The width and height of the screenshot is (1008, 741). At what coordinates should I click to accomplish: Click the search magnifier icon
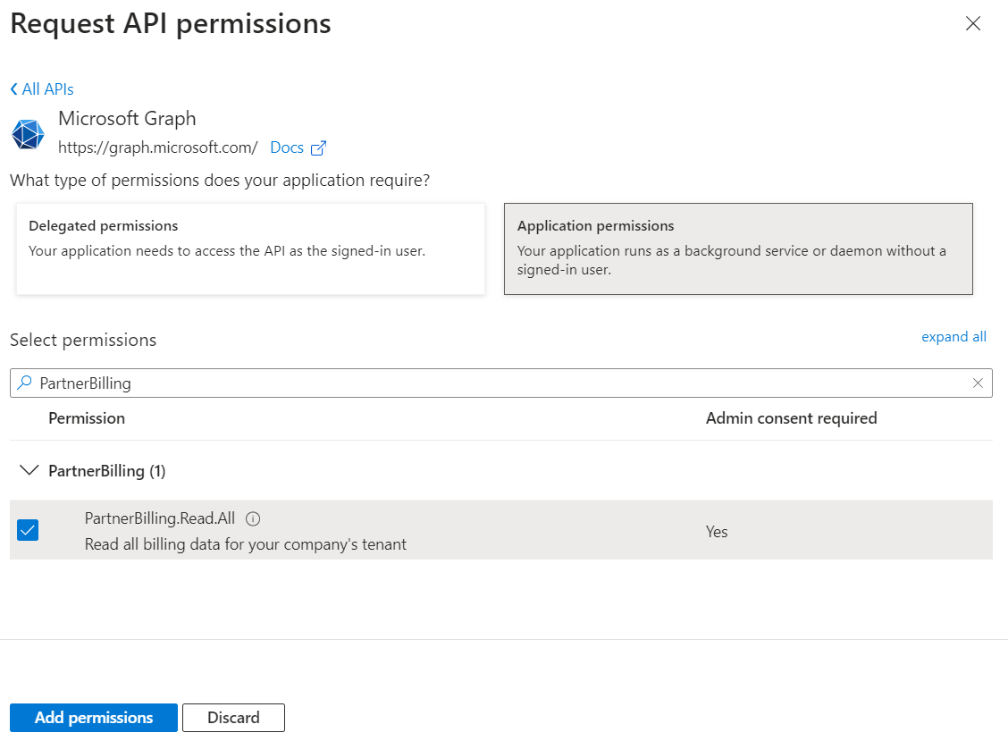[24, 383]
